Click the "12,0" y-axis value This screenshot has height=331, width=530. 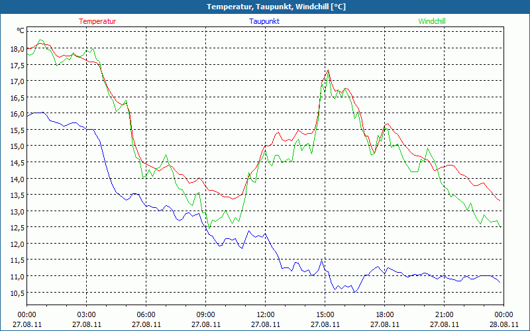point(17,244)
